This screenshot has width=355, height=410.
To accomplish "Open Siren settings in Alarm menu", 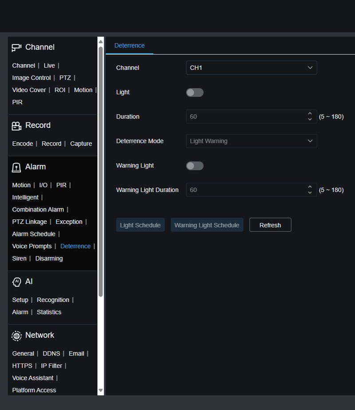I will (19, 258).
